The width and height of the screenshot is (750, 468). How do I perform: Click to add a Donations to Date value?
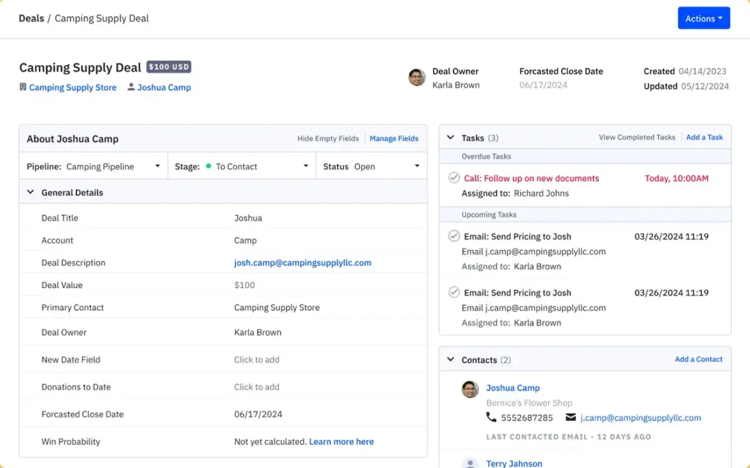tap(257, 387)
